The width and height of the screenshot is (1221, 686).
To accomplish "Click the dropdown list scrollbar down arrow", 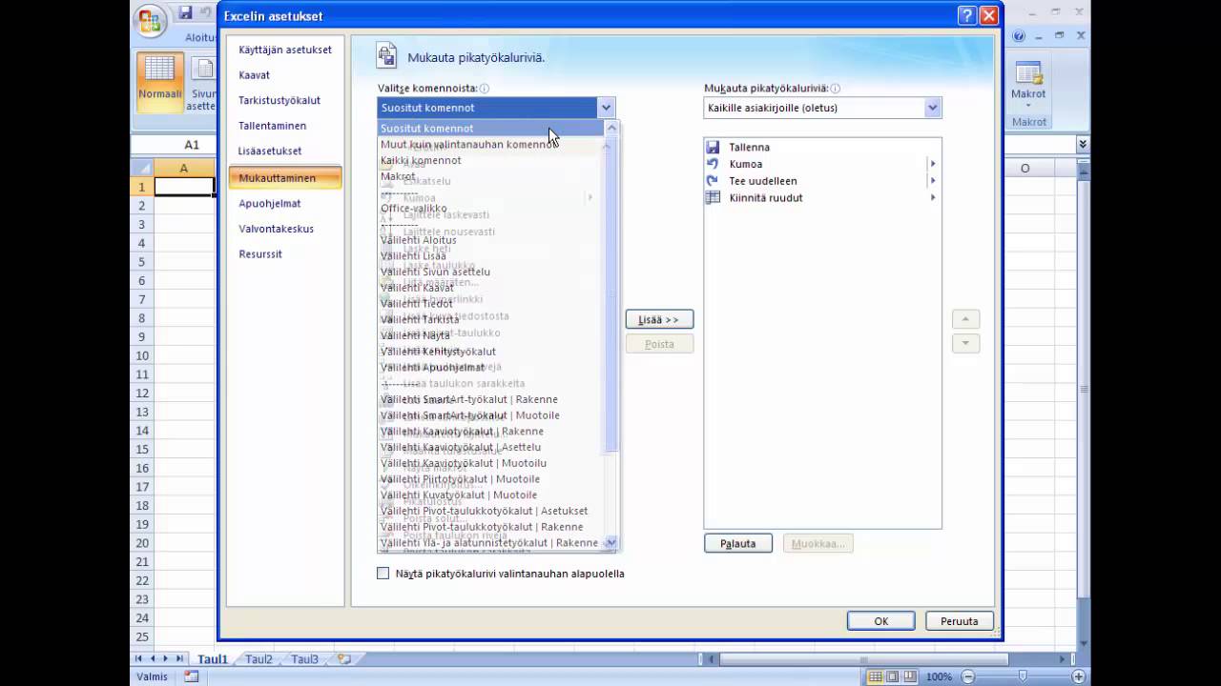I will pyautogui.click(x=611, y=543).
